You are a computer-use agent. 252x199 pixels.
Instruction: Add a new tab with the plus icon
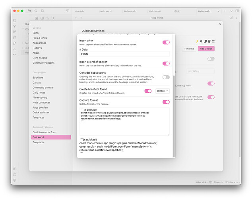click(x=225, y=11)
